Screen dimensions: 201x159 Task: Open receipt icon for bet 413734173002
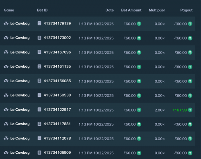point(39,38)
